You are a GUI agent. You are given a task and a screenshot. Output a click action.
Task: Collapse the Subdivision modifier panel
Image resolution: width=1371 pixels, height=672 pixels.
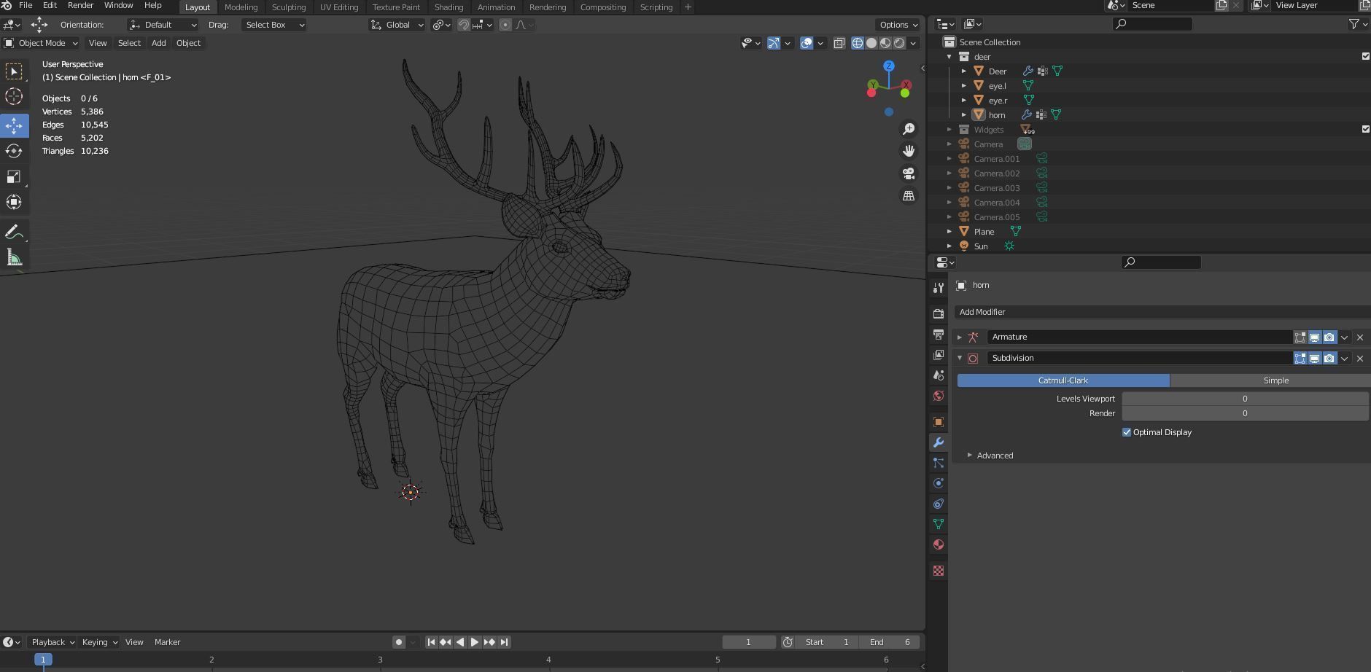point(960,358)
